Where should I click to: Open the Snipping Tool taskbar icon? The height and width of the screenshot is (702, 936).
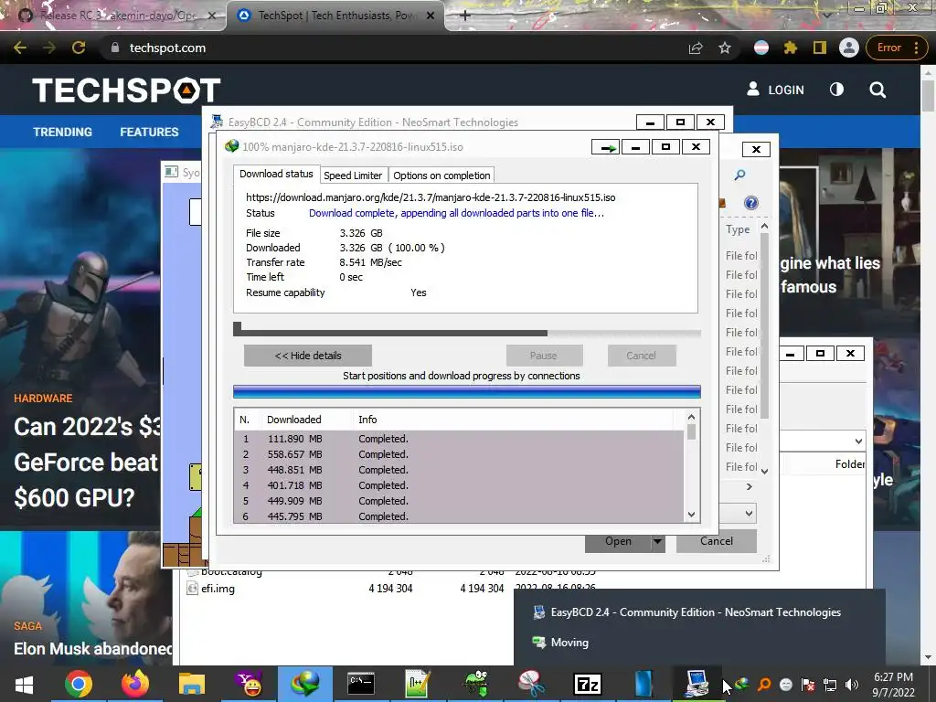[x=531, y=684]
